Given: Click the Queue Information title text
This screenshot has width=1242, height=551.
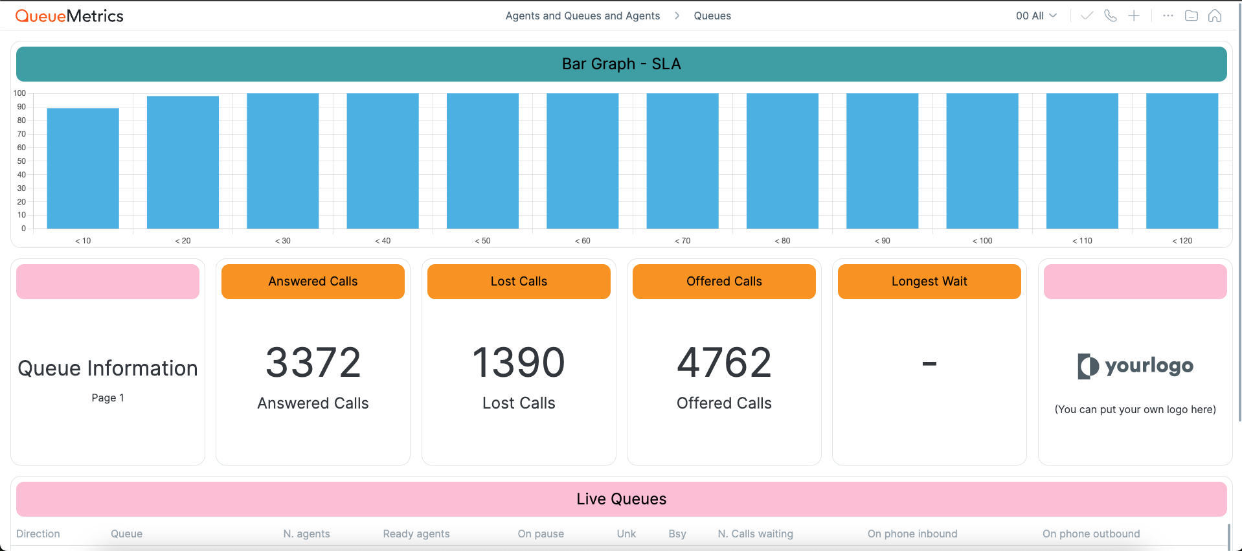Looking at the screenshot, I should pos(107,368).
